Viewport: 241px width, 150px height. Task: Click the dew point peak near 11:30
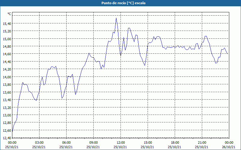pyautogui.click(x=116, y=18)
